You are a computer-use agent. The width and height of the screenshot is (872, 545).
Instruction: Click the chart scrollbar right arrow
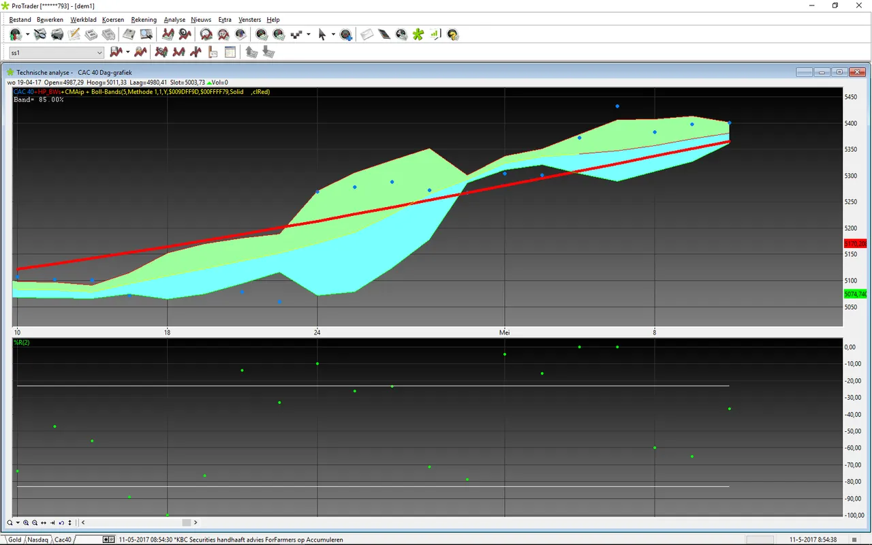pos(196,523)
